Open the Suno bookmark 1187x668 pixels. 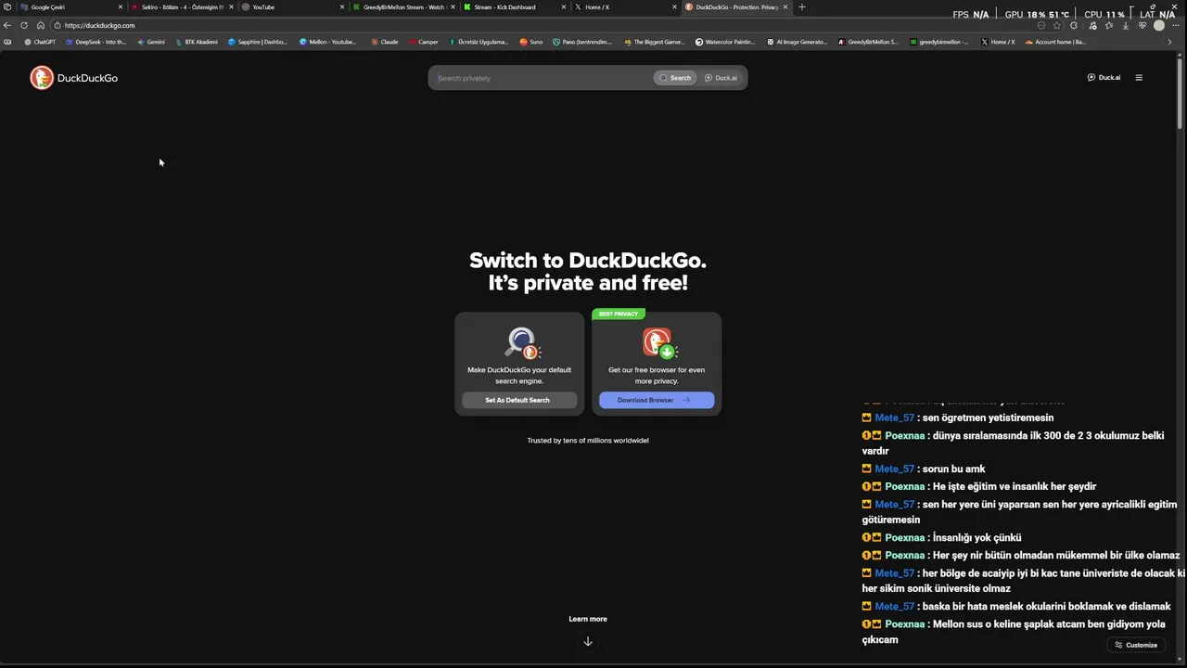[531, 42]
